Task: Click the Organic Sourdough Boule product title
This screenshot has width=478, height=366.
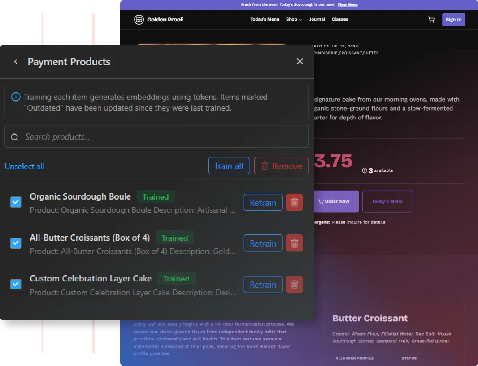Action: [80, 196]
